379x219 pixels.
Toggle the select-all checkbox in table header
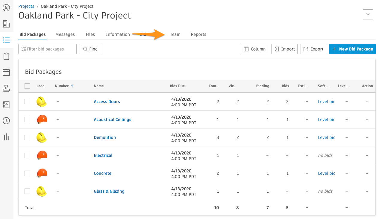tap(27, 86)
